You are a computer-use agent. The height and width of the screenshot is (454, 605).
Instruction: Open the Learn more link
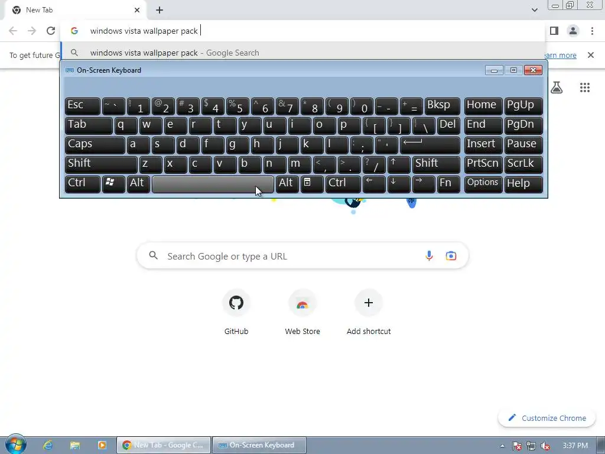[560, 55]
